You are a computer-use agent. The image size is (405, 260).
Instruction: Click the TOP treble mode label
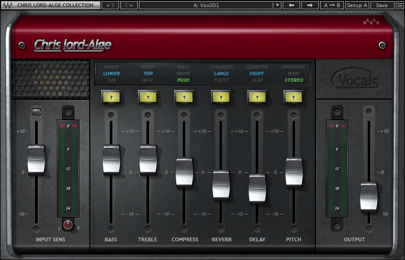tap(148, 74)
